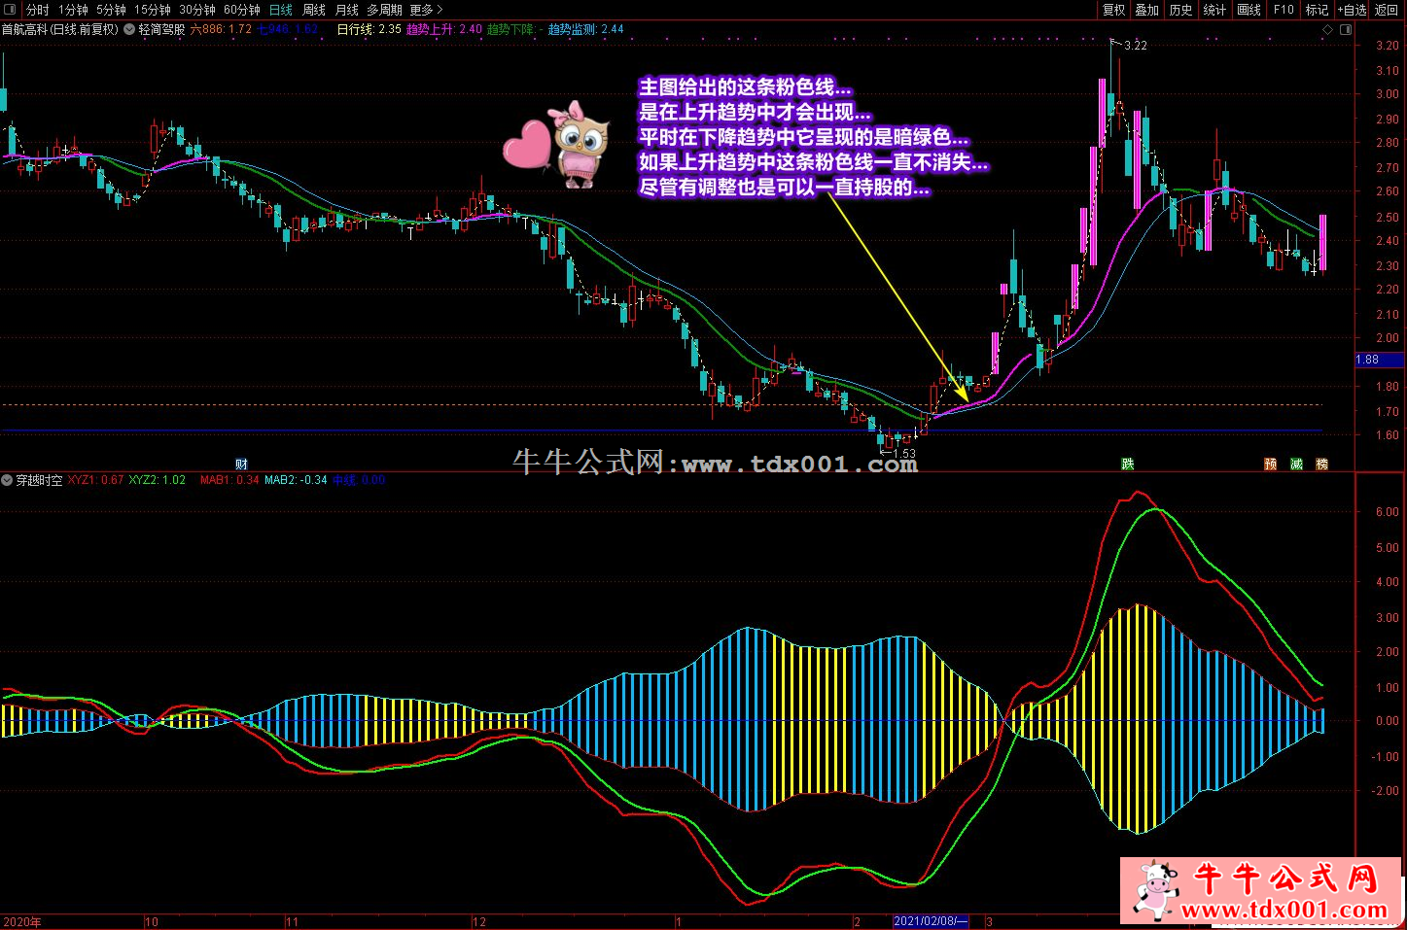Click the 叠加 overlay button
The image size is (1407, 930).
pyautogui.click(x=1147, y=10)
